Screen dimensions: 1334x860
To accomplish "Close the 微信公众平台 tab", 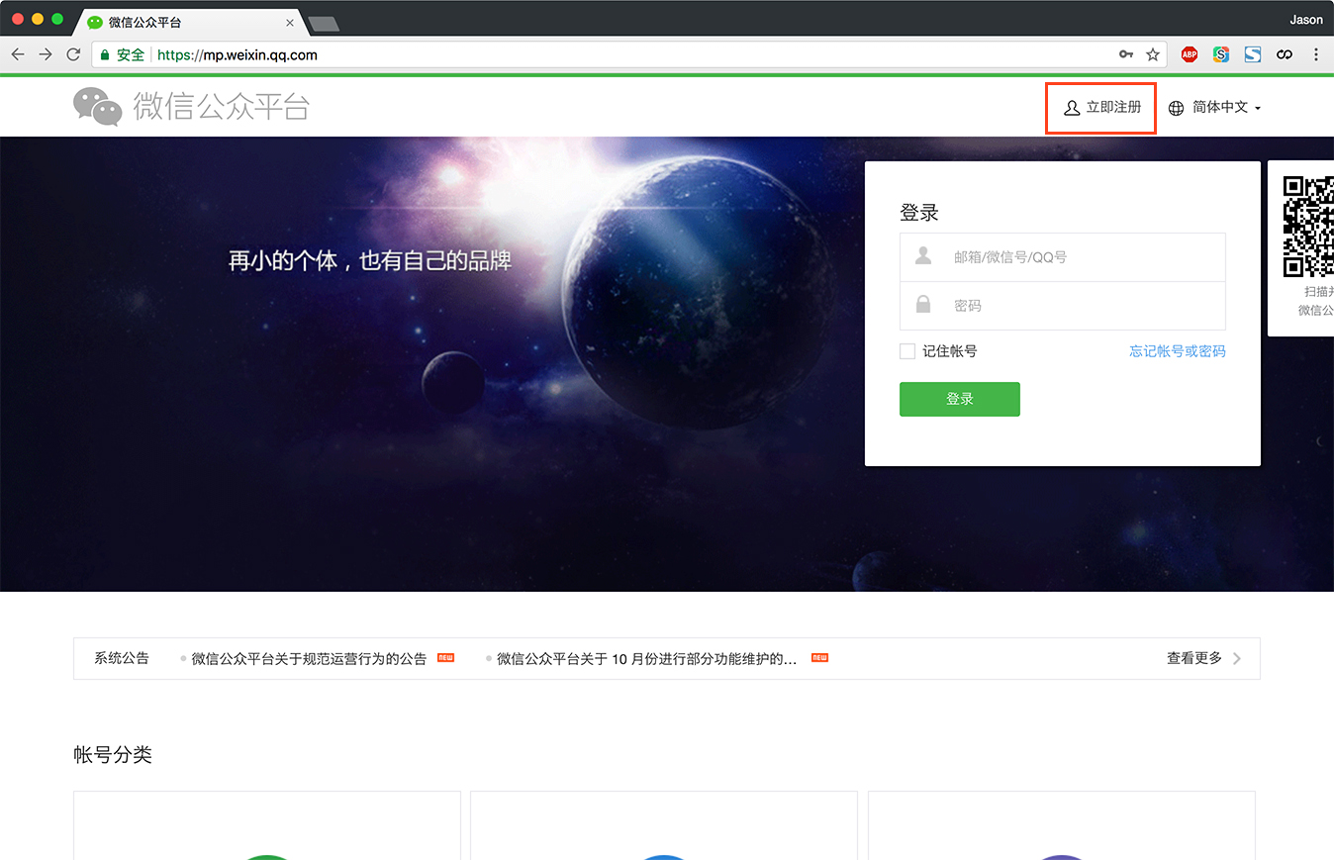I will click(290, 22).
